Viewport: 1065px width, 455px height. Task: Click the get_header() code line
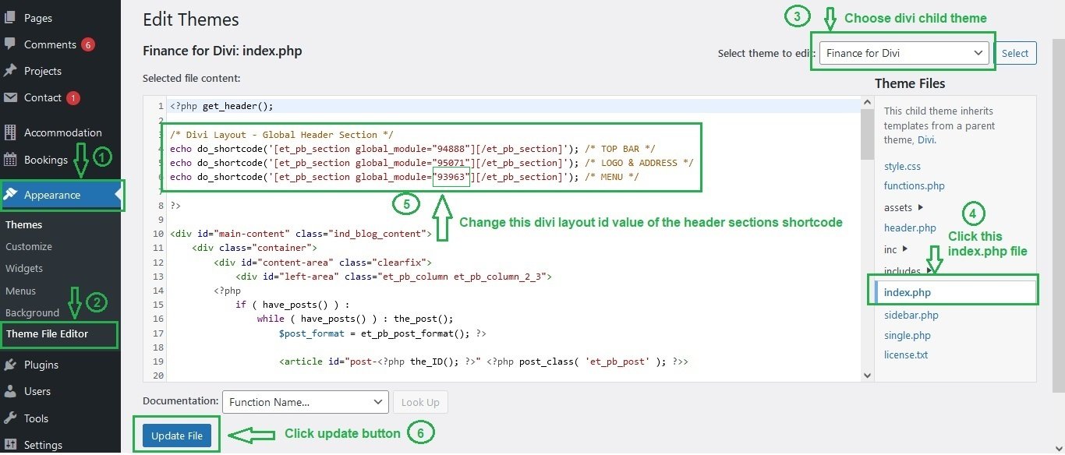(221, 107)
